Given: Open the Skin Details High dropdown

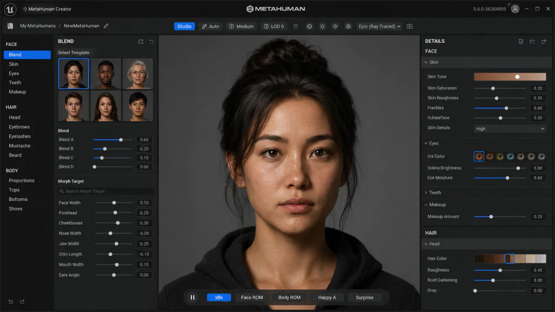Looking at the screenshot, I should coord(510,129).
